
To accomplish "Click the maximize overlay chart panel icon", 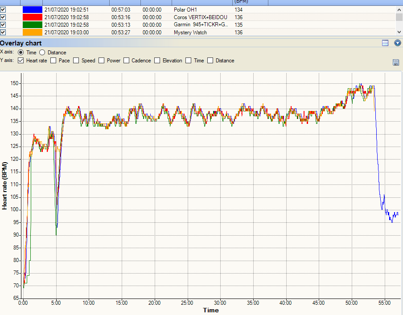I will 386,43.
